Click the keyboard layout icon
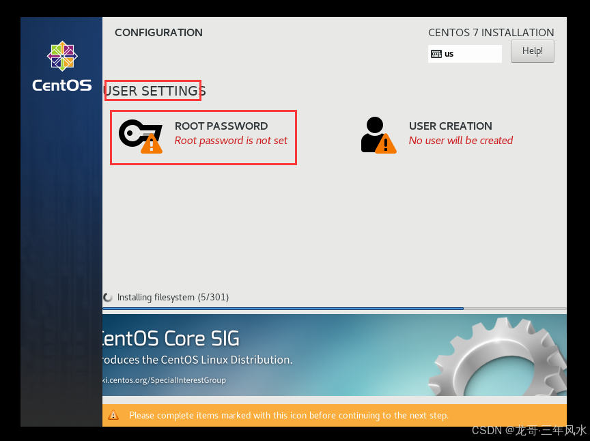 point(436,54)
